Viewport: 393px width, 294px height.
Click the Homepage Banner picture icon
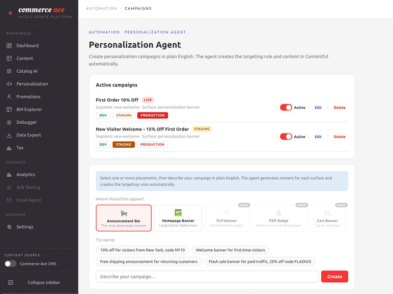coord(178,213)
